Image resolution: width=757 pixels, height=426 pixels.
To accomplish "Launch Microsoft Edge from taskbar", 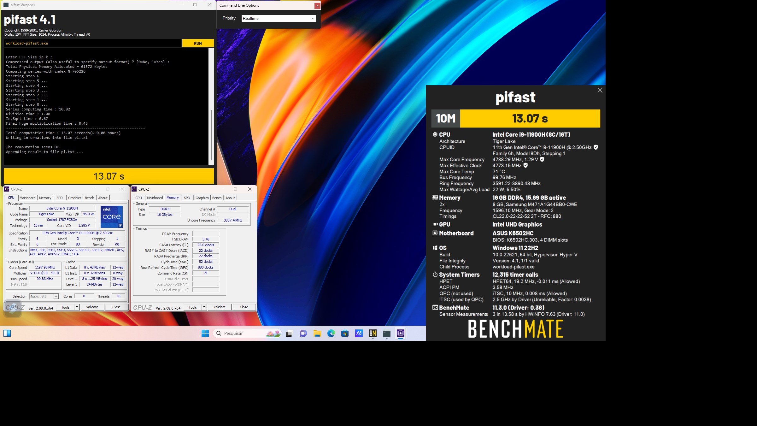I will click(331, 333).
